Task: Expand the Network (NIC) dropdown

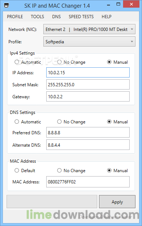Action: pos(89,29)
